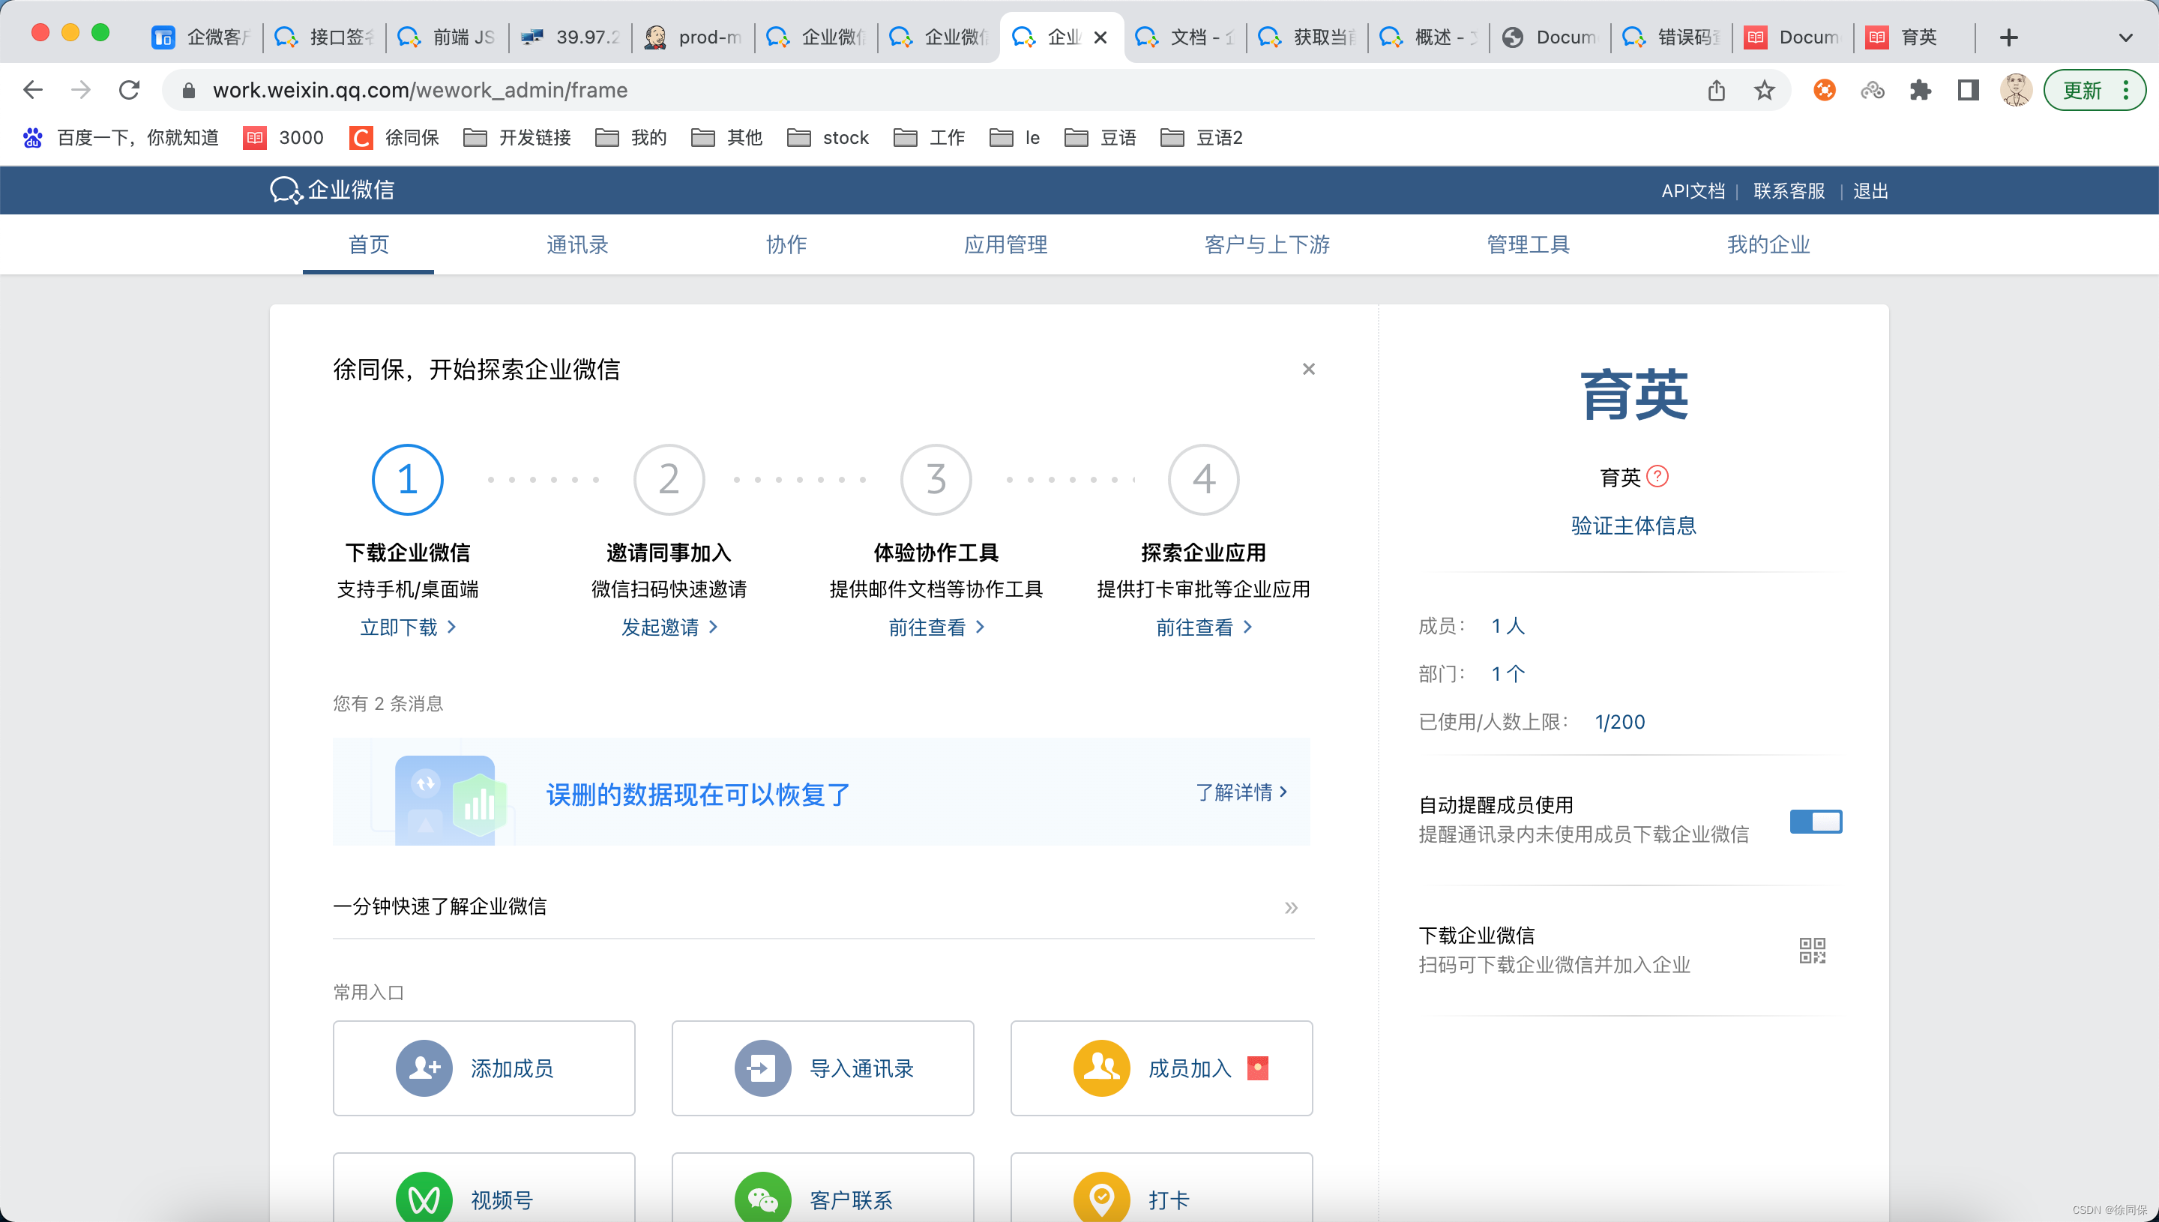
Task: Switch to the 协作 tab
Action: (x=786, y=244)
